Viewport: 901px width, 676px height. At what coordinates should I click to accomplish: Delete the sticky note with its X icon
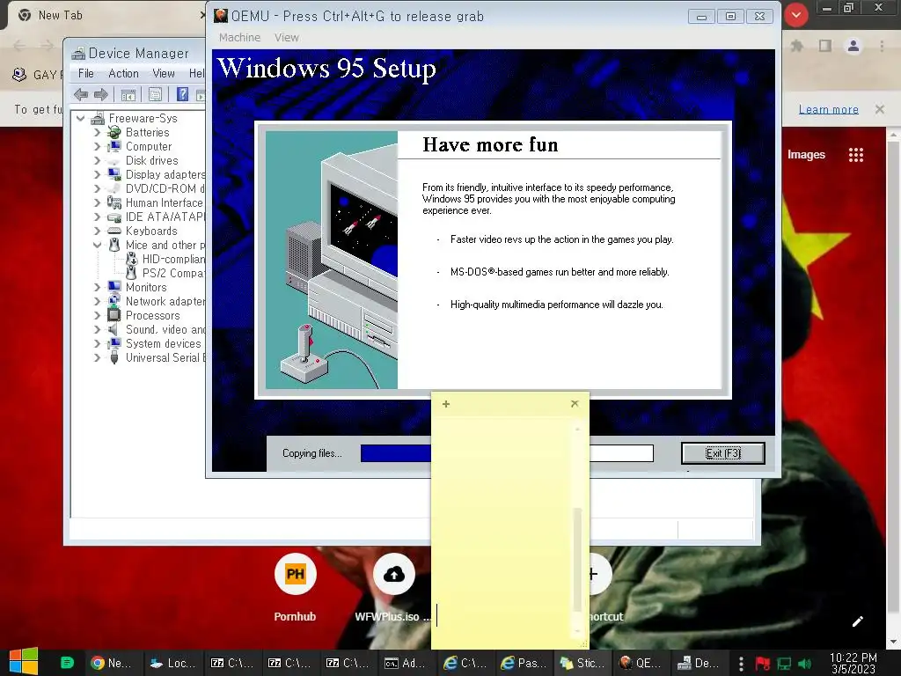coord(575,403)
